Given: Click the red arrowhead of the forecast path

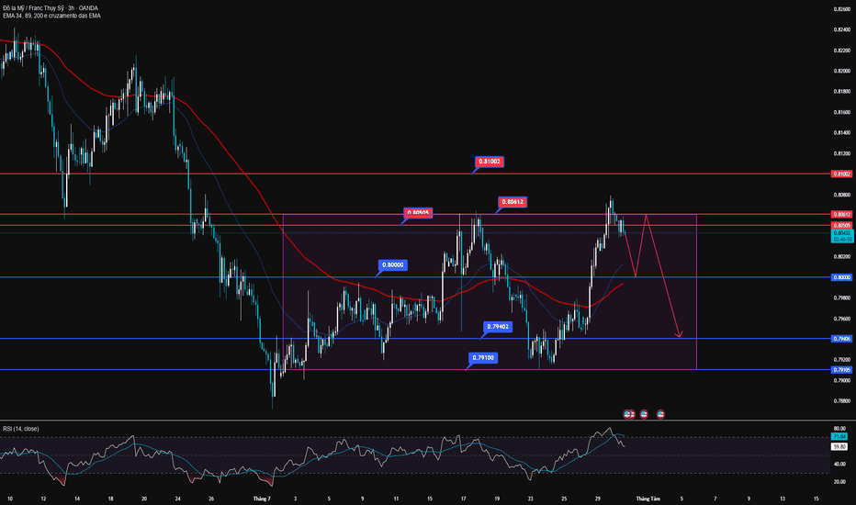Looking at the screenshot, I should [679, 334].
